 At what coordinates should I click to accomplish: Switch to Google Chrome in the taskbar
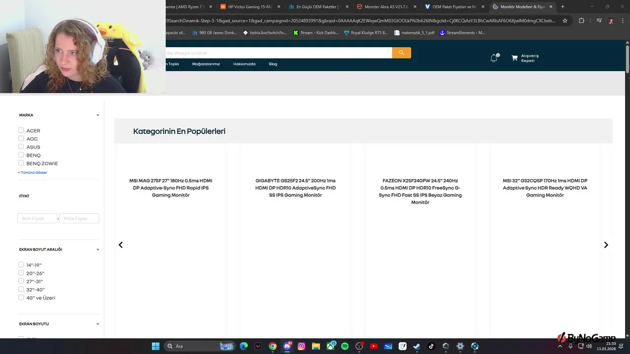tap(273, 346)
